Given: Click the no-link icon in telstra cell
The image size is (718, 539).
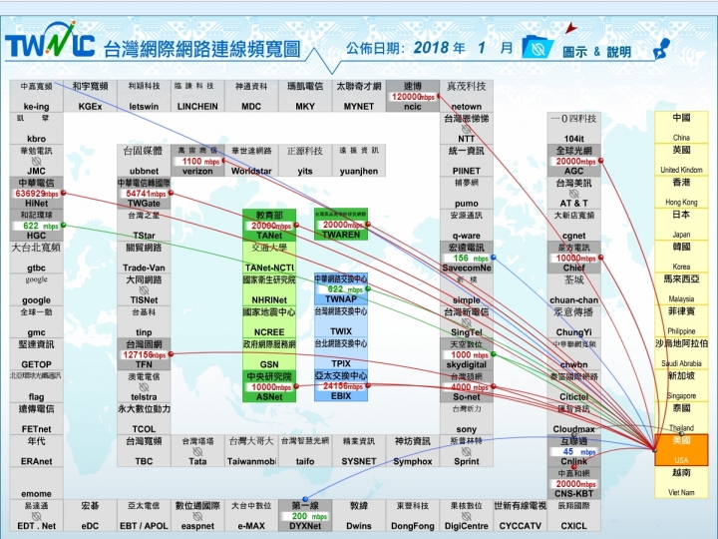Looking at the screenshot, I should (144, 387).
